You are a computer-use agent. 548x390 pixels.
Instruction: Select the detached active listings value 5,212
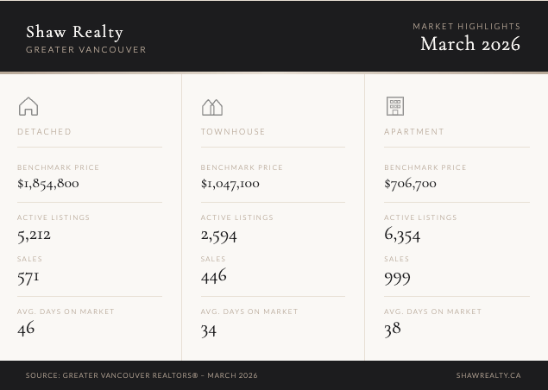tap(34, 234)
